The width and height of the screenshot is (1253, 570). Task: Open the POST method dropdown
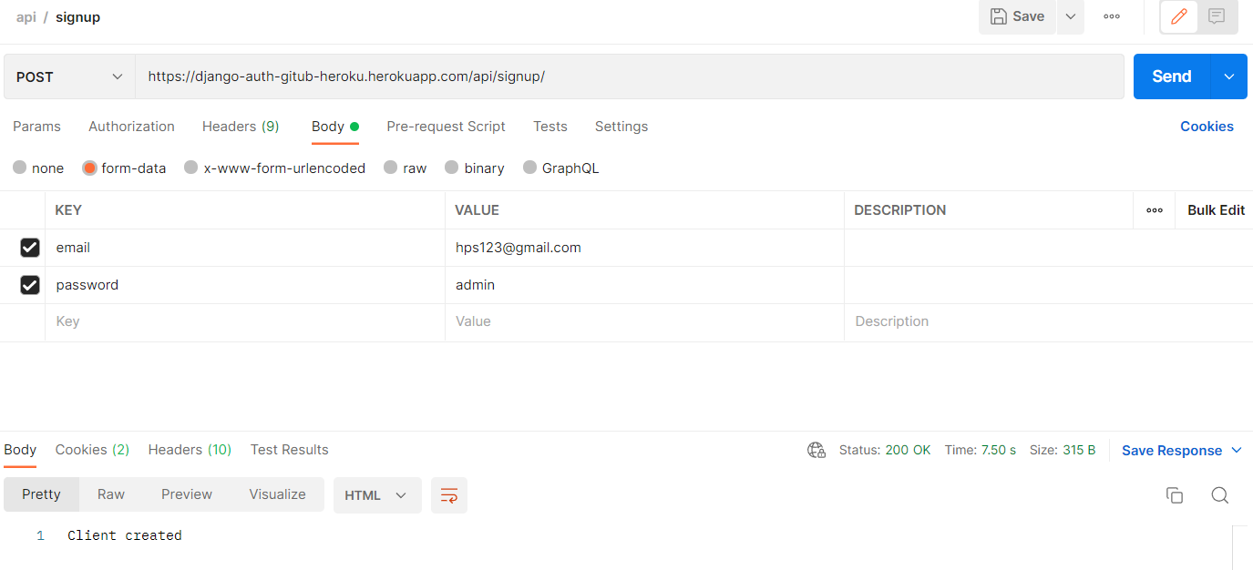(68, 76)
